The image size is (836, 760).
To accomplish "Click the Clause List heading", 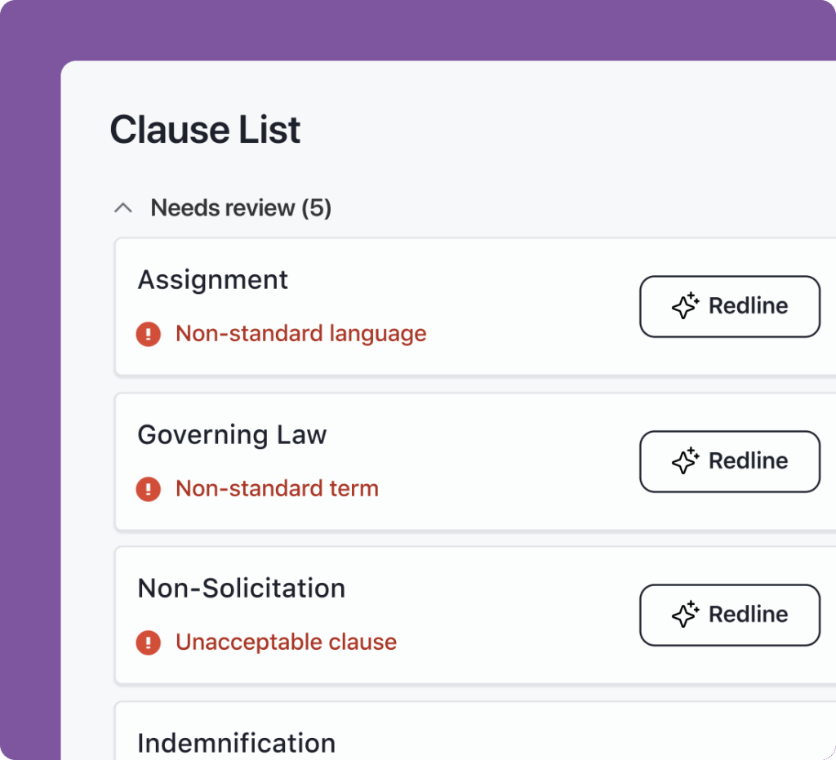I will click(205, 129).
